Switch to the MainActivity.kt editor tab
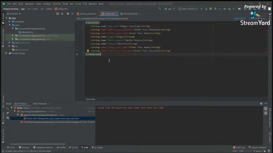 pyautogui.click(x=129, y=14)
